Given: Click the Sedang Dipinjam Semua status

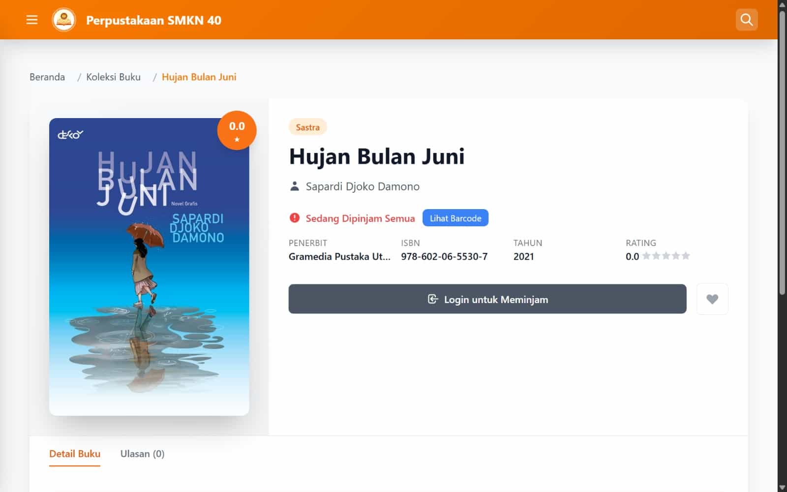Looking at the screenshot, I should (360, 218).
